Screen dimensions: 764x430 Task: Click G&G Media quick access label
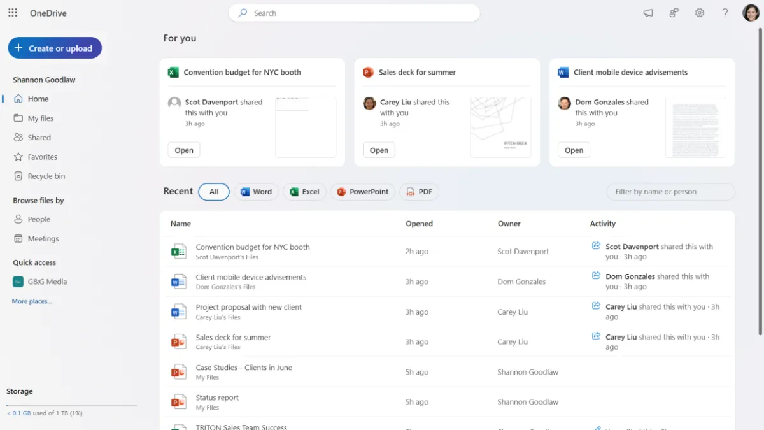pyautogui.click(x=48, y=282)
